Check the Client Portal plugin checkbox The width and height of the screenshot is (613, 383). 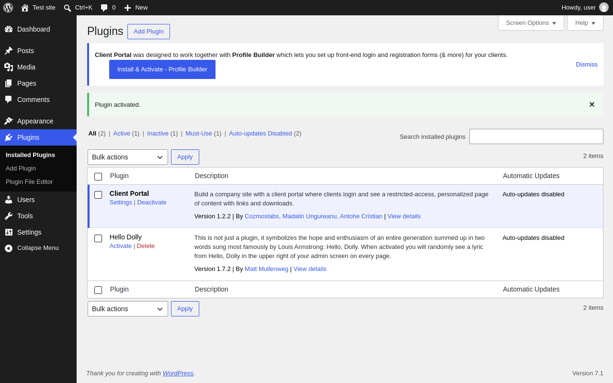pyautogui.click(x=98, y=195)
